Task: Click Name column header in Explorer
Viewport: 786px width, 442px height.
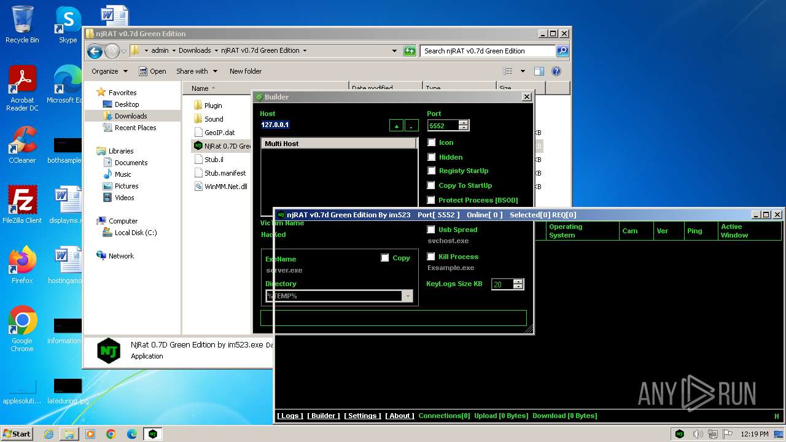Action: point(265,88)
